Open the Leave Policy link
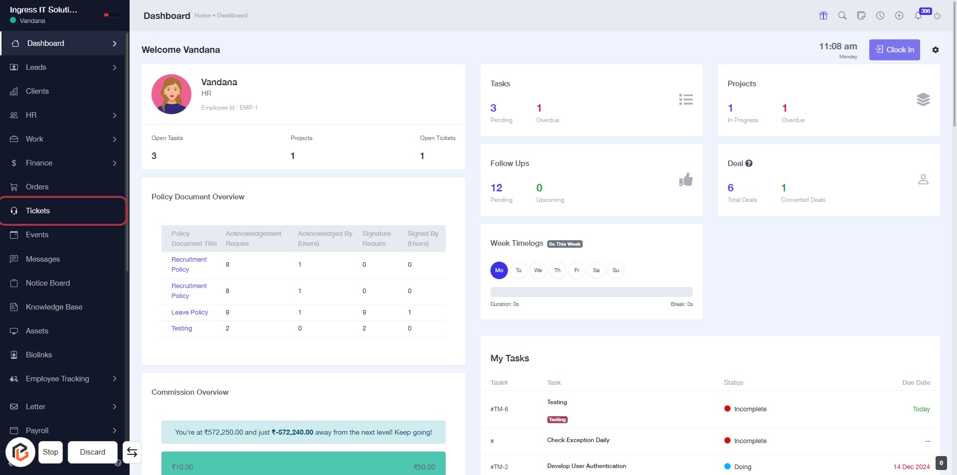This screenshot has width=957, height=475. click(x=189, y=313)
